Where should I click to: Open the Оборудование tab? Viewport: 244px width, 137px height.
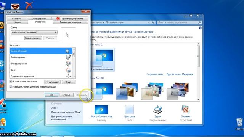[39, 19]
